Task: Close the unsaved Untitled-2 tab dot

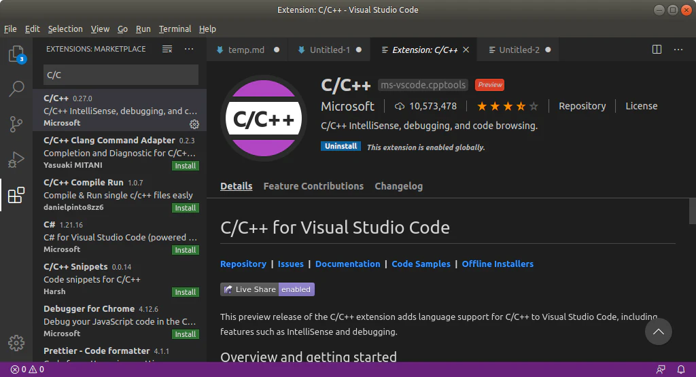Action: click(548, 50)
